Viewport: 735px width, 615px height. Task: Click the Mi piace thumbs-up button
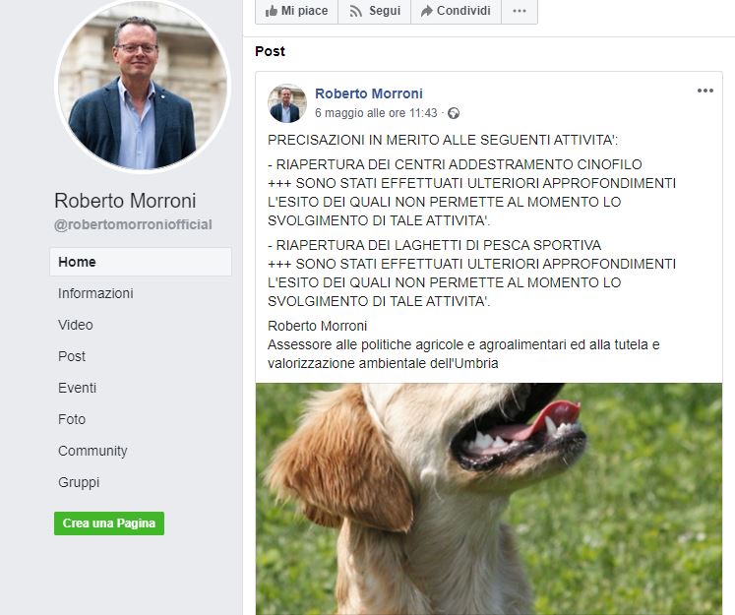tap(296, 11)
